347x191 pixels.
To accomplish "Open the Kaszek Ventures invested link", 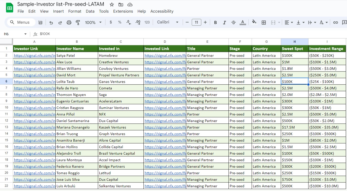I will (x=165, y=127).
